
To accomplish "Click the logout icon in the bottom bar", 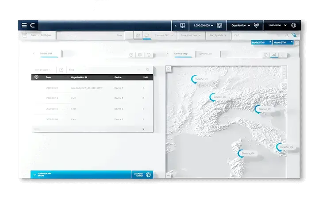I will pyautogui.click(x=148, y=175).
